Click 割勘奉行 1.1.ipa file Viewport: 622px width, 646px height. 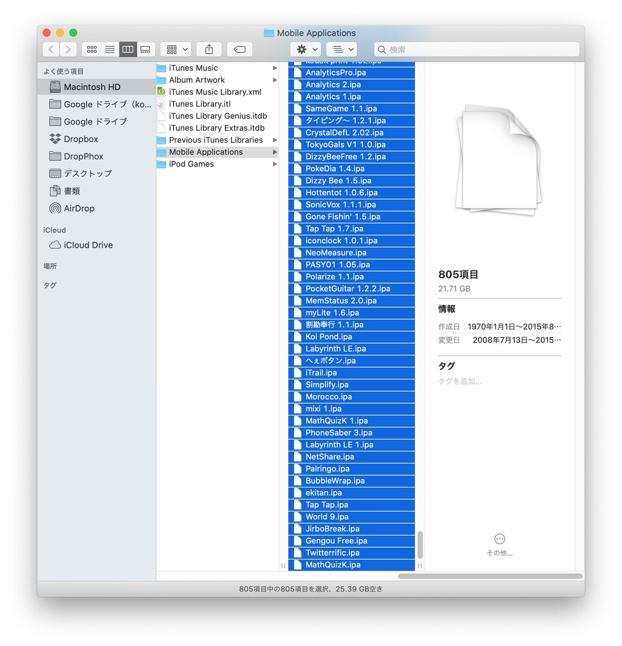351,324
